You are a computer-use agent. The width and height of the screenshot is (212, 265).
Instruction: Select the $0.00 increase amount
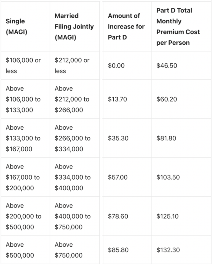click(116, 65)
